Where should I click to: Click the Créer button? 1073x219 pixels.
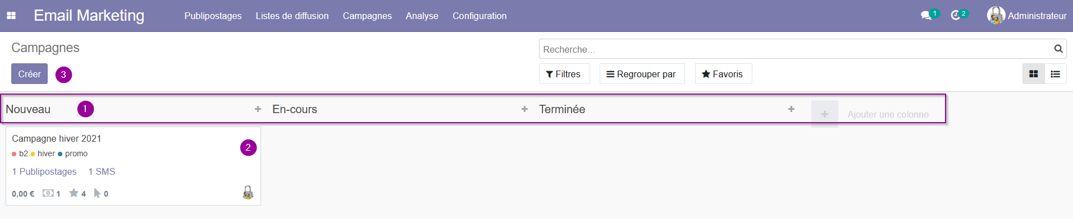tap(29, 74)
